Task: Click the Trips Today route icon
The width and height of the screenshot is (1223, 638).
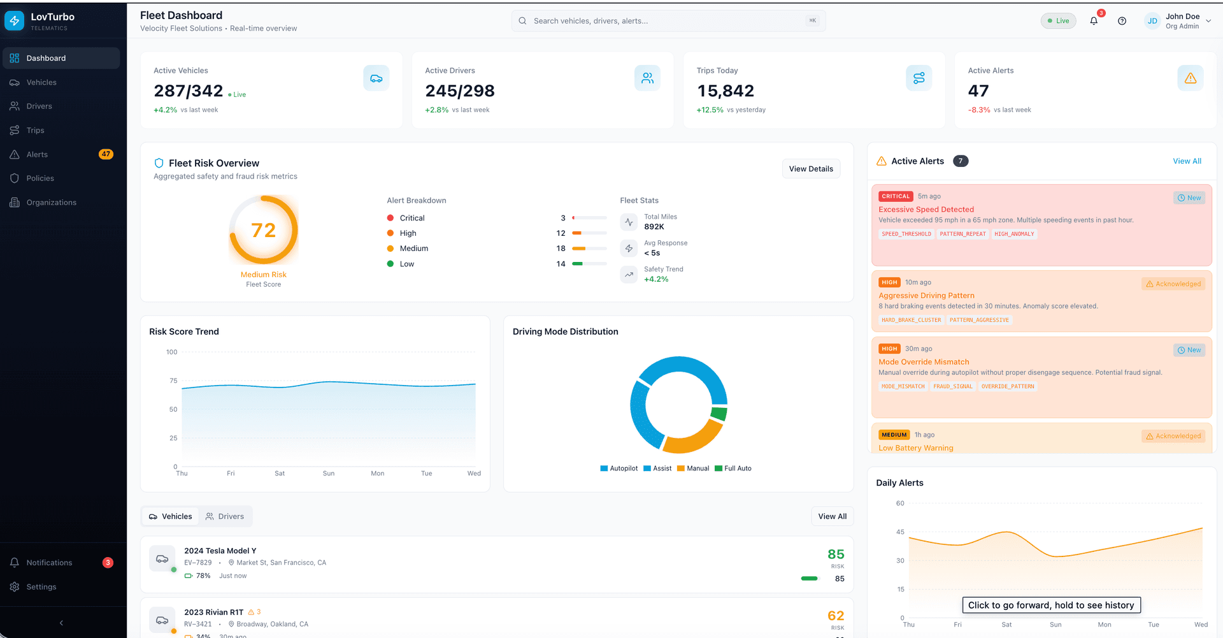Action: (919, 78)
